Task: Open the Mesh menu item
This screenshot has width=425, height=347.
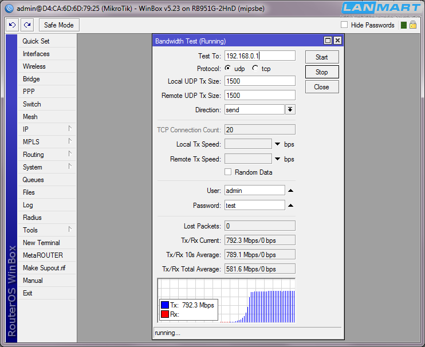Action: [46, 117]
